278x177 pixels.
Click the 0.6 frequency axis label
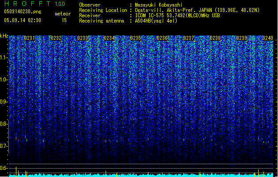tap(4, 168)
